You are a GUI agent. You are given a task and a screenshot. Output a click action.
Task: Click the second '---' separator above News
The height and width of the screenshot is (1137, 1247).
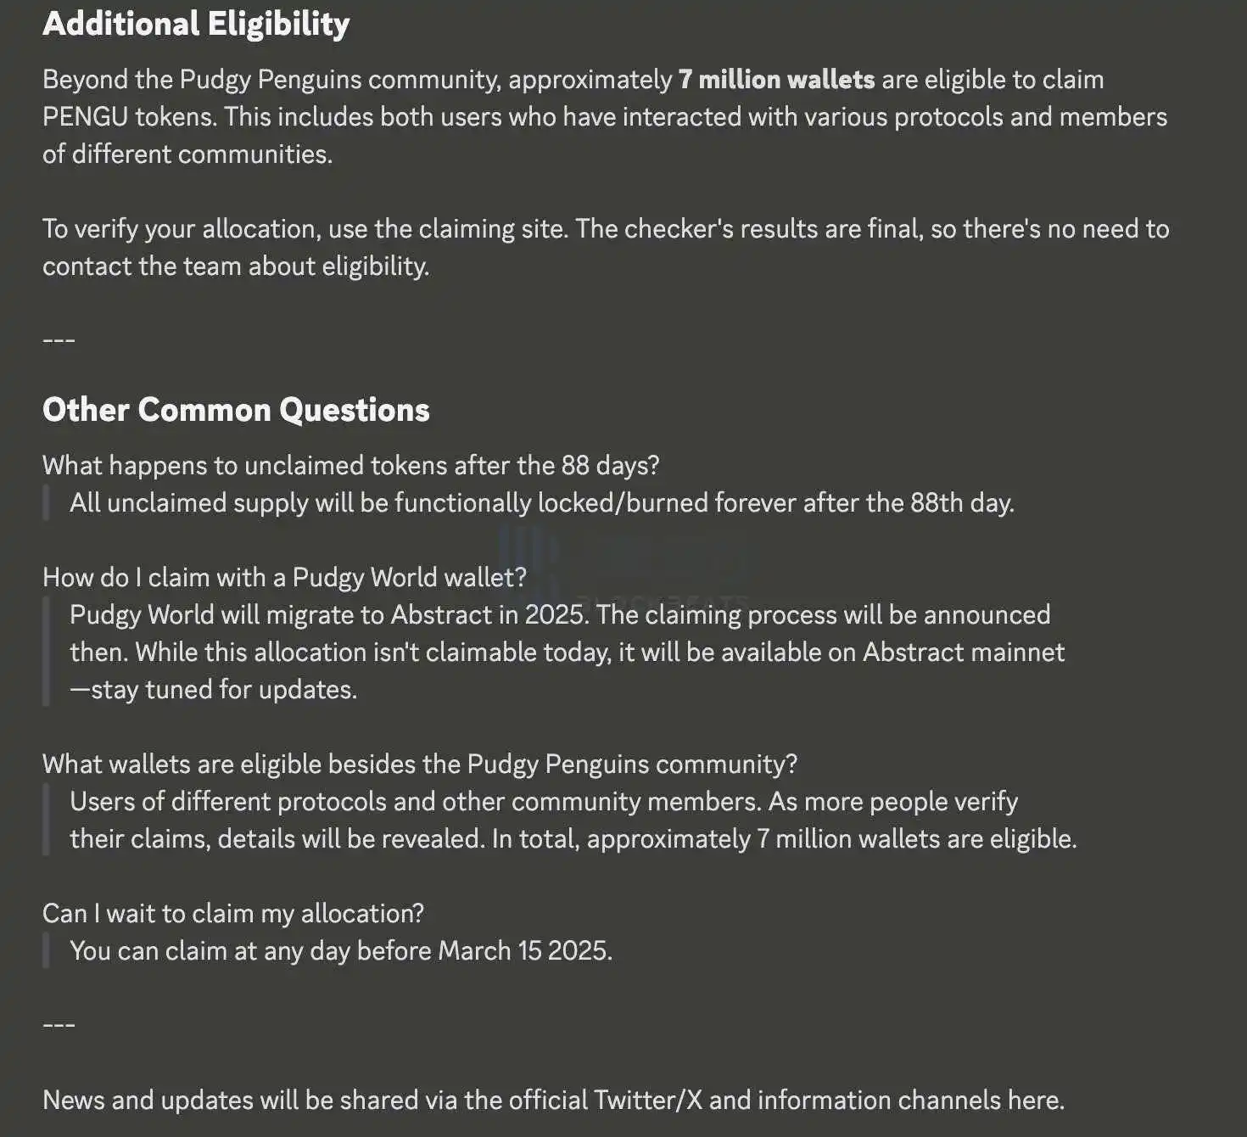(x=59, y=1025)
